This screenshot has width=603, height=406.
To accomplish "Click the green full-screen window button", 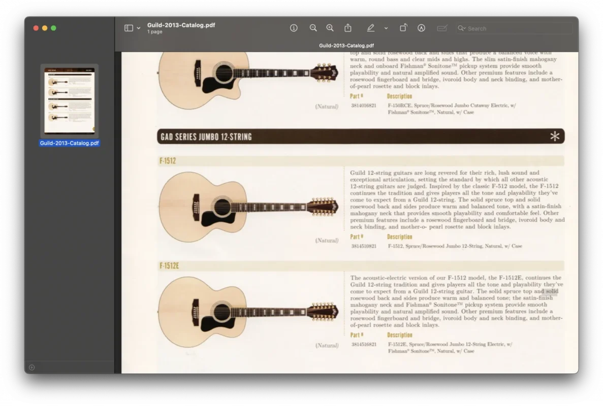I will coord(53,28).
